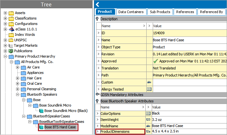Expand the Revision row chevron
The image size is (227, 135).
[99, 54]
